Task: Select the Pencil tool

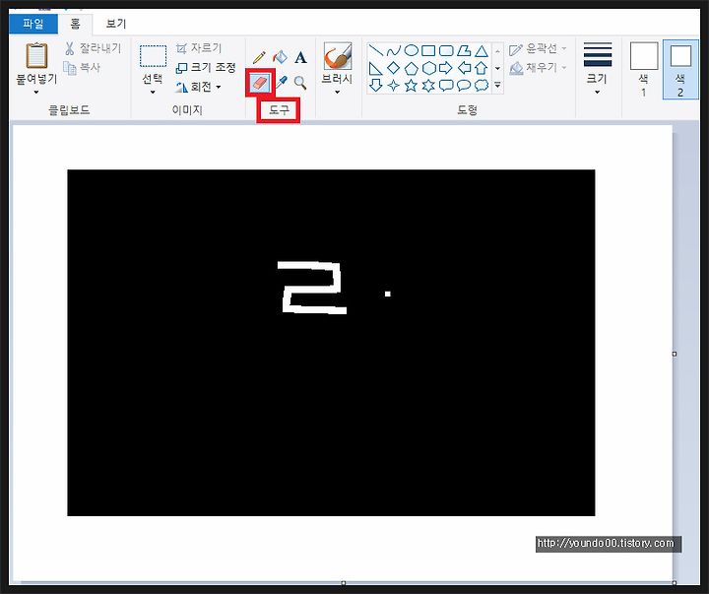Action: click(x=259, y=57)
